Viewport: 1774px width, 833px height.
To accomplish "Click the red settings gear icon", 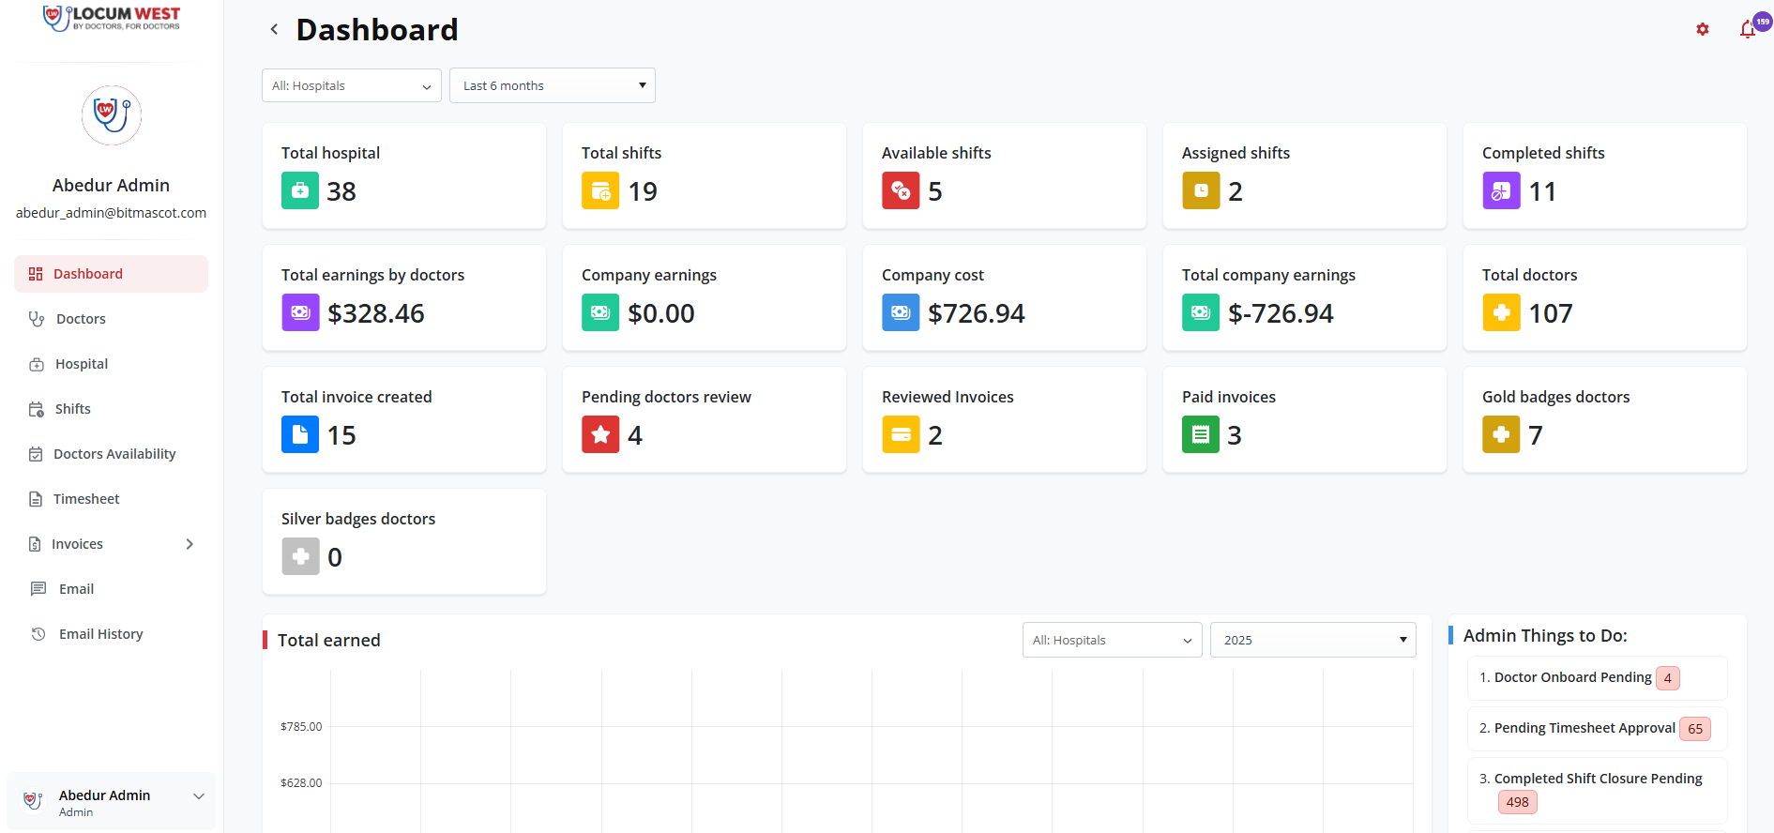I will [1702, 30].
